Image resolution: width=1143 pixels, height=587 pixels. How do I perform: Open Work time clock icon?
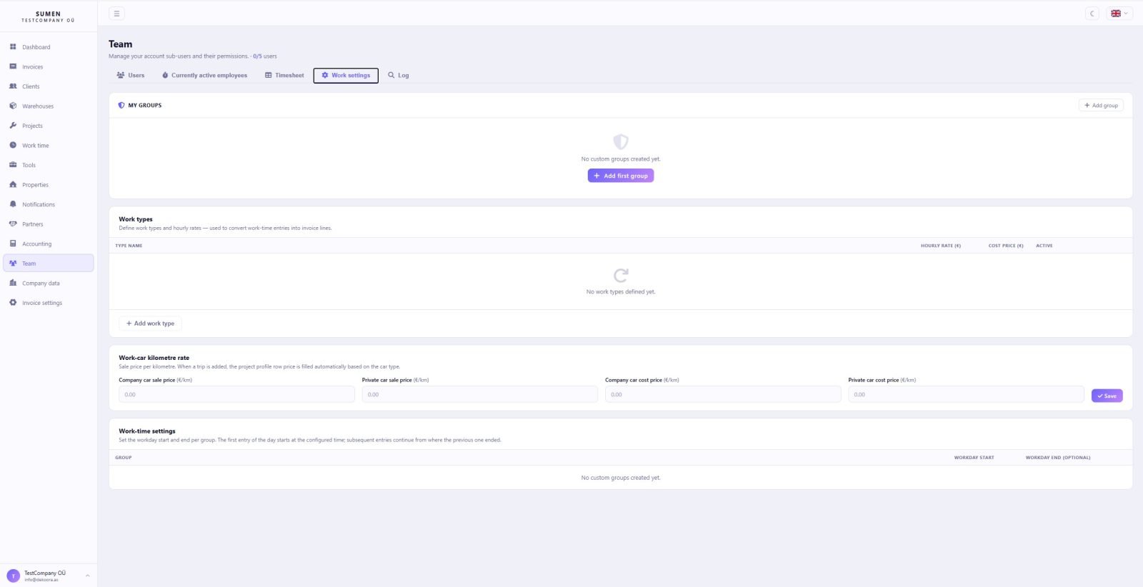click(x=13, y=145)
